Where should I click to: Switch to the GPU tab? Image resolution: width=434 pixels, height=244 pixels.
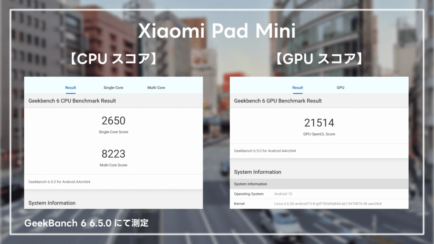(340, 88)
